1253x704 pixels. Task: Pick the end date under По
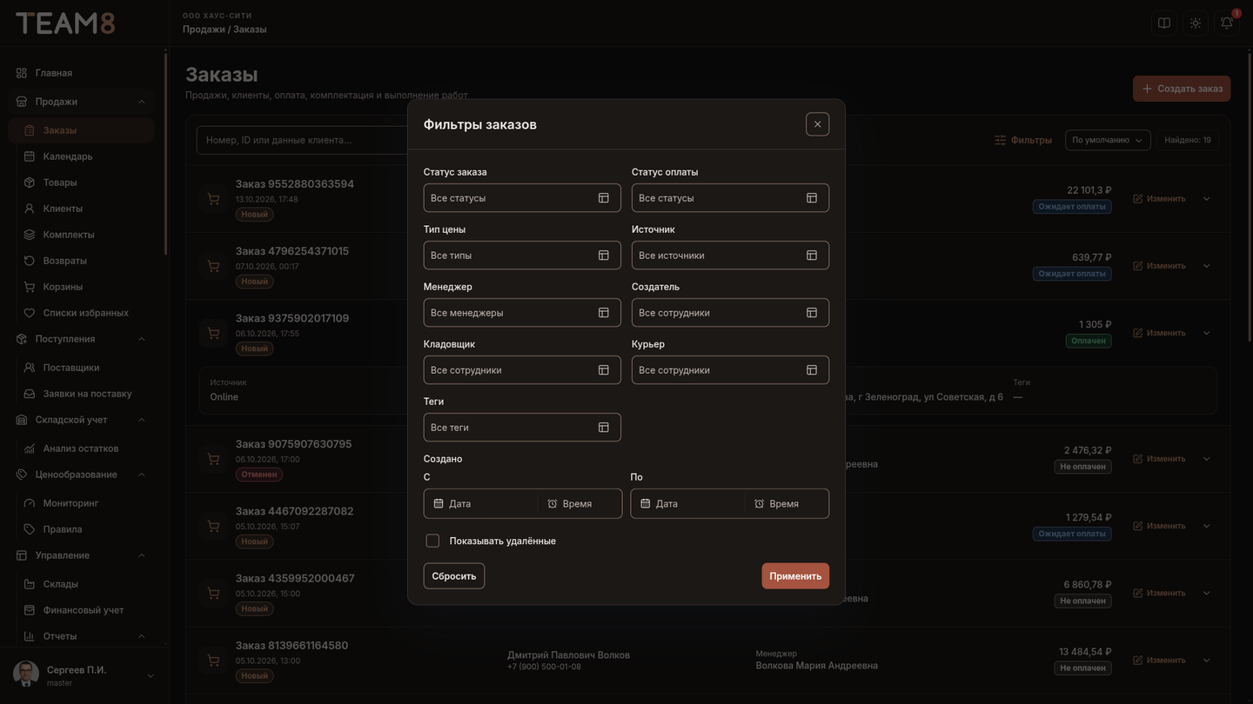pos(687,504)
